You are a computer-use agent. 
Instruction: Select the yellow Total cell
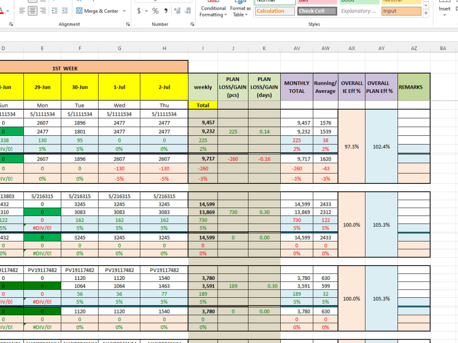pyautogui.click(x=203, y=105)
